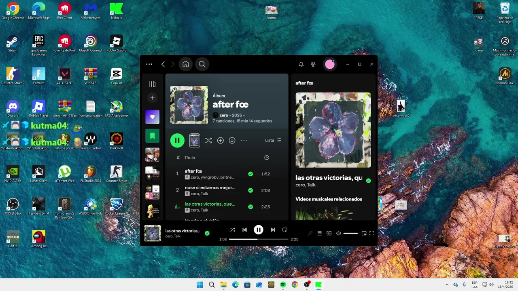This screenshot has width=518, height=291.
Task: Select the FL Studio 2024 desktop icon
Action: pyautogui.click(x=91, y=174)
